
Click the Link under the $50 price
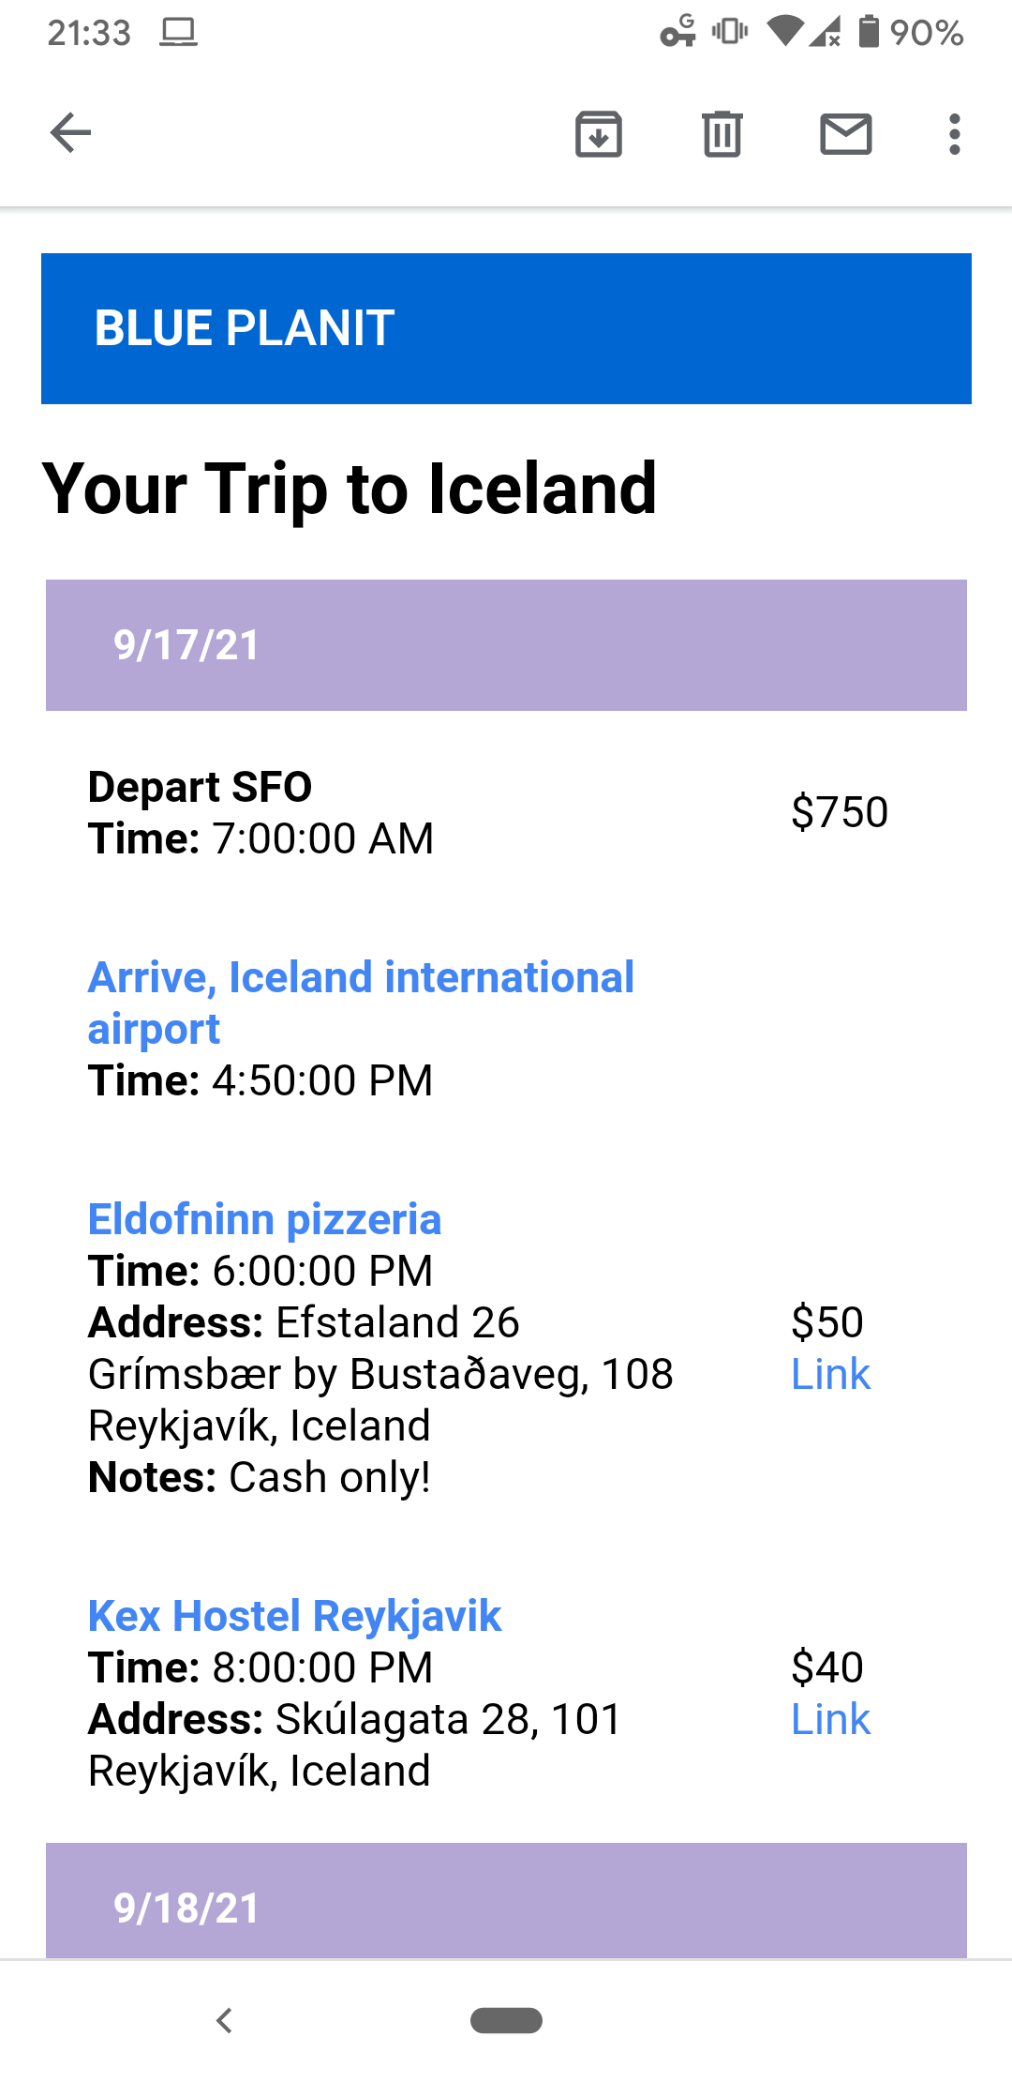click(830, 1374)
